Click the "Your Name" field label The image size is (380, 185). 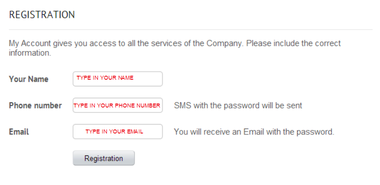(29, 79)
